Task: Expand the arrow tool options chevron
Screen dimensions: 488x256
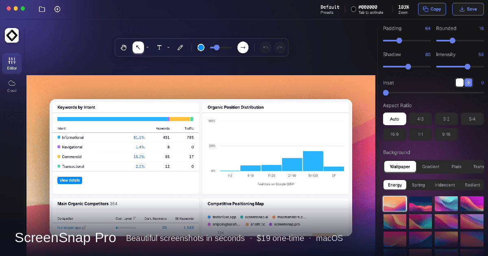Action: (x=148, y=48)
